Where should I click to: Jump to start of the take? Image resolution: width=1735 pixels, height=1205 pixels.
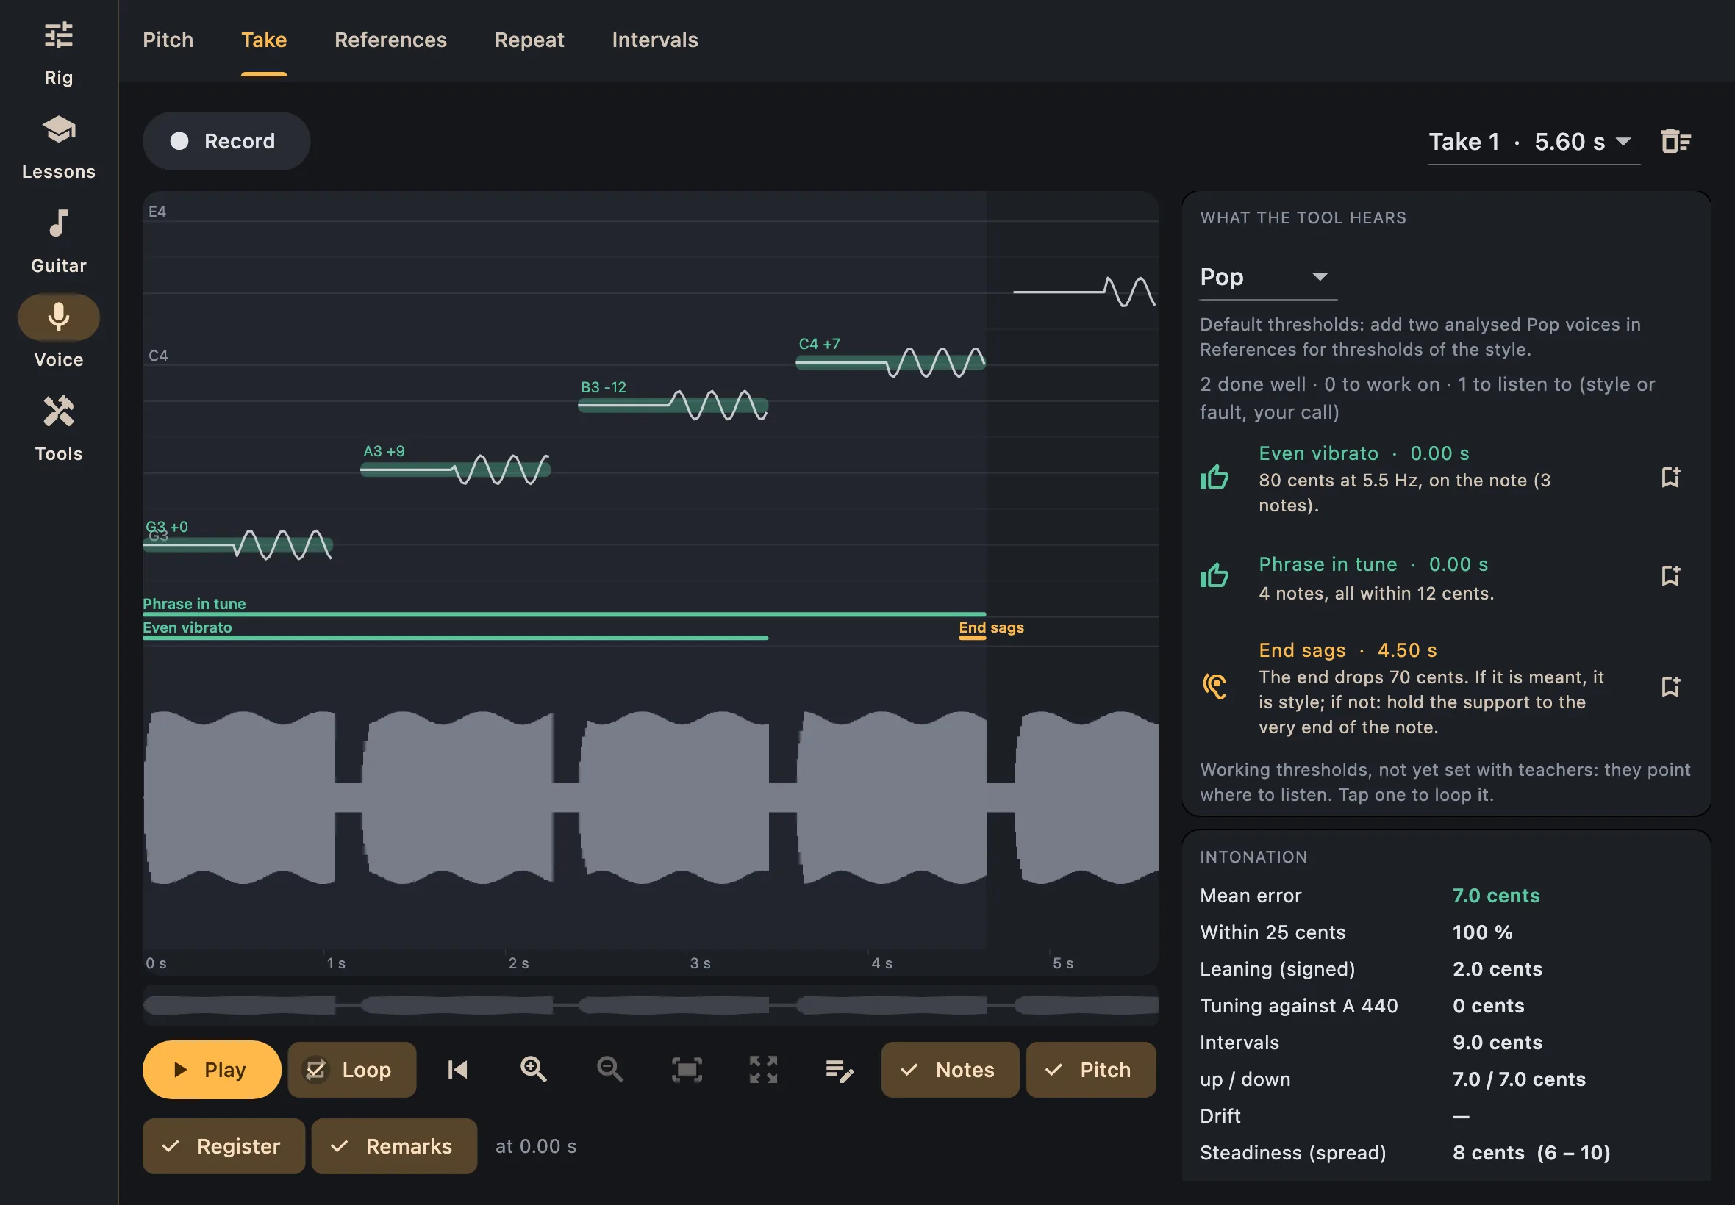point(457,1069)
